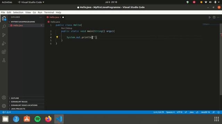This screenshot has height=124, width=222.
Task: Click the editor vertical scrollbar
Action: point(221,59)
